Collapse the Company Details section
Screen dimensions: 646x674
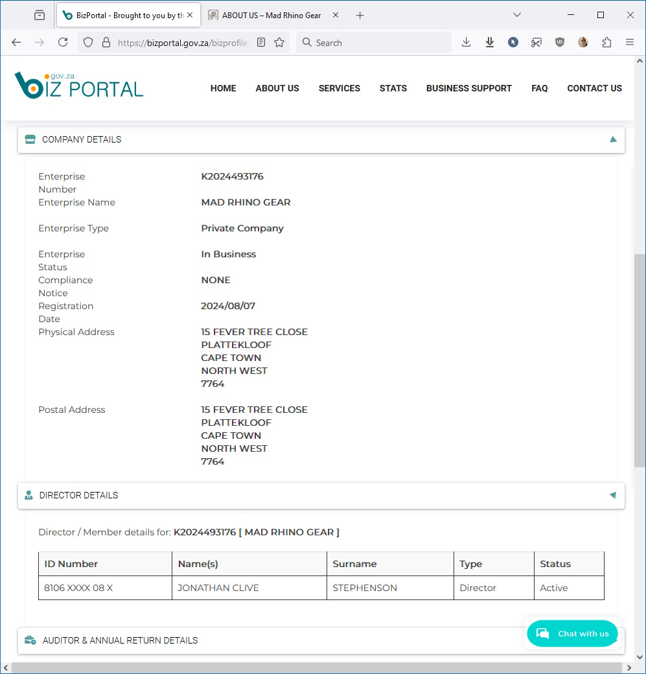(613, 139)
